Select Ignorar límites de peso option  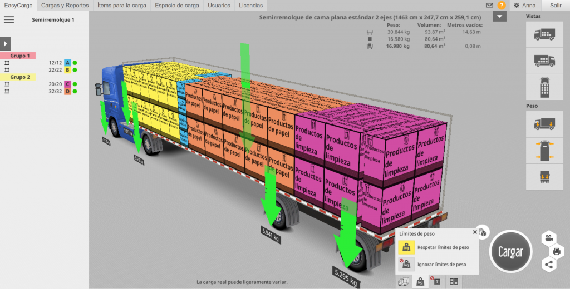click(x=432, y=265)
